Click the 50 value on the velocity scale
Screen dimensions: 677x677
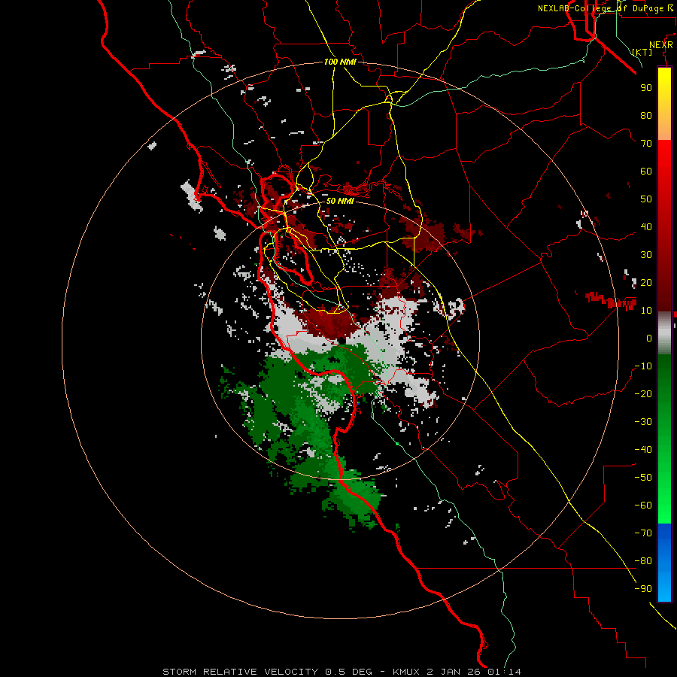coord(646,199)
